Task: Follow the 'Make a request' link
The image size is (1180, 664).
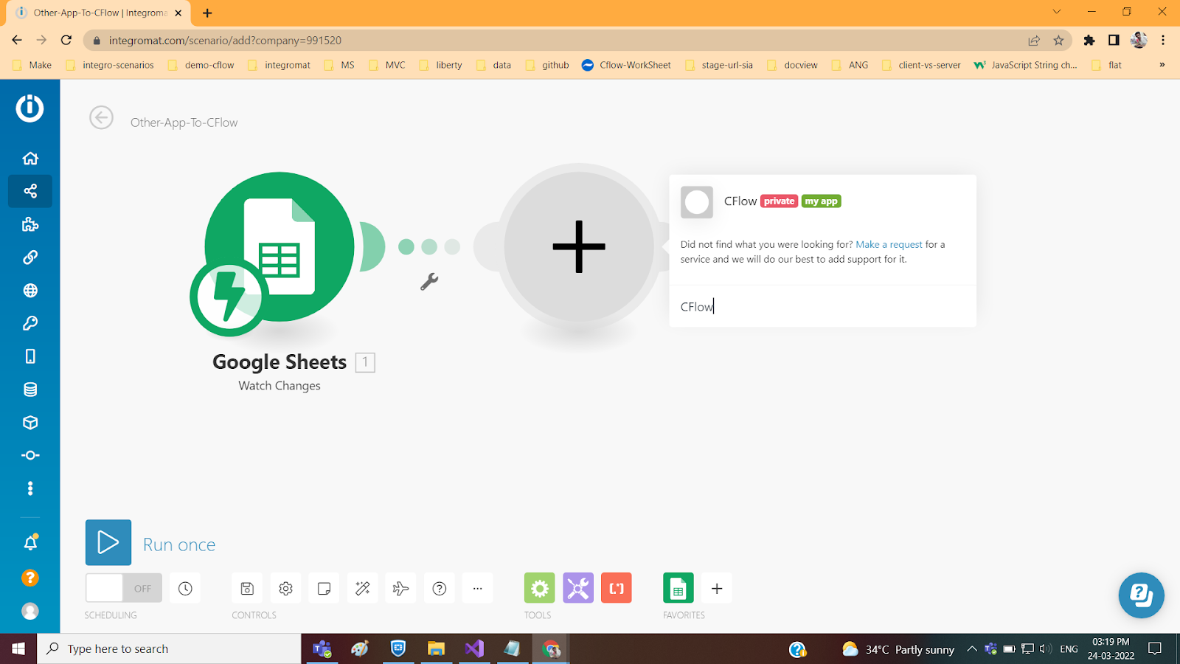Action: 889,244
